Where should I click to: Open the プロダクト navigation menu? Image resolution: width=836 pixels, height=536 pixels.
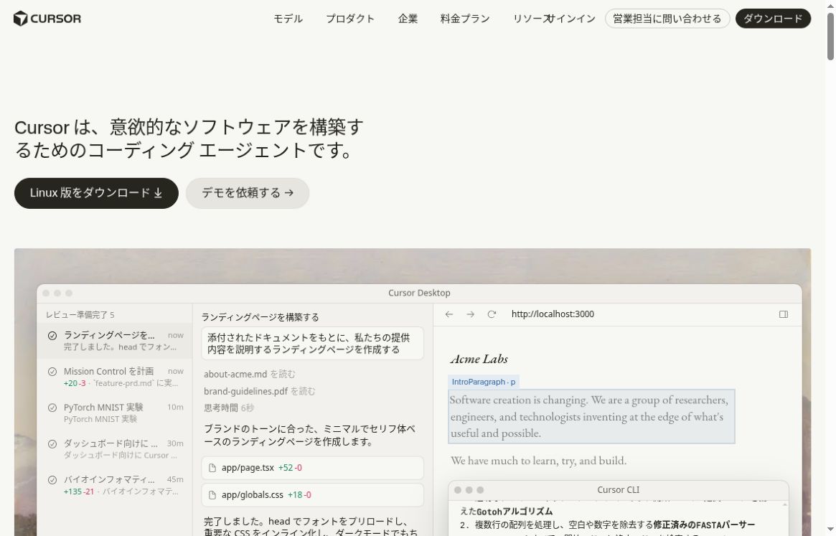tap(350, 19)
